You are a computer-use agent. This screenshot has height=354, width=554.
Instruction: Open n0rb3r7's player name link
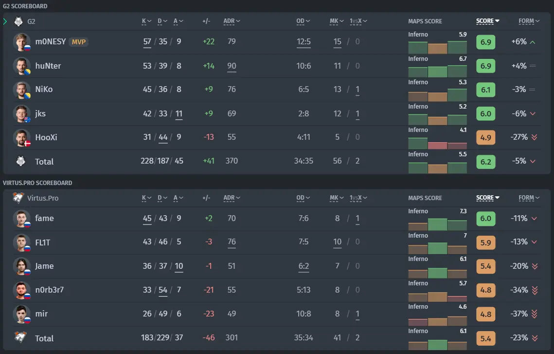coord(50,290)
